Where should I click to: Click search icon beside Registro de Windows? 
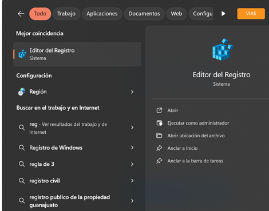[22, 148]
